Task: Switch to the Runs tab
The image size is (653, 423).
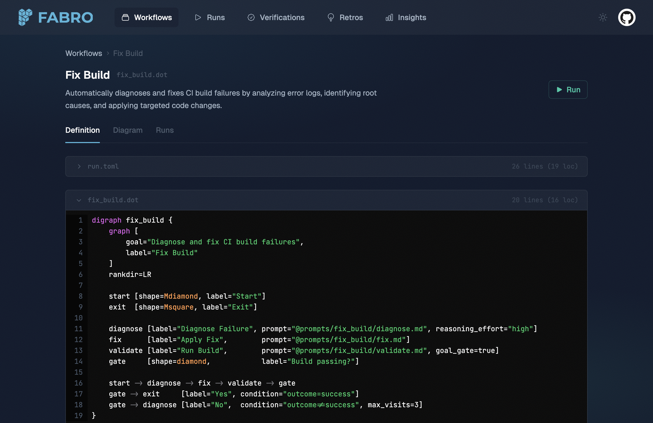Action: (x=165, y=130)
